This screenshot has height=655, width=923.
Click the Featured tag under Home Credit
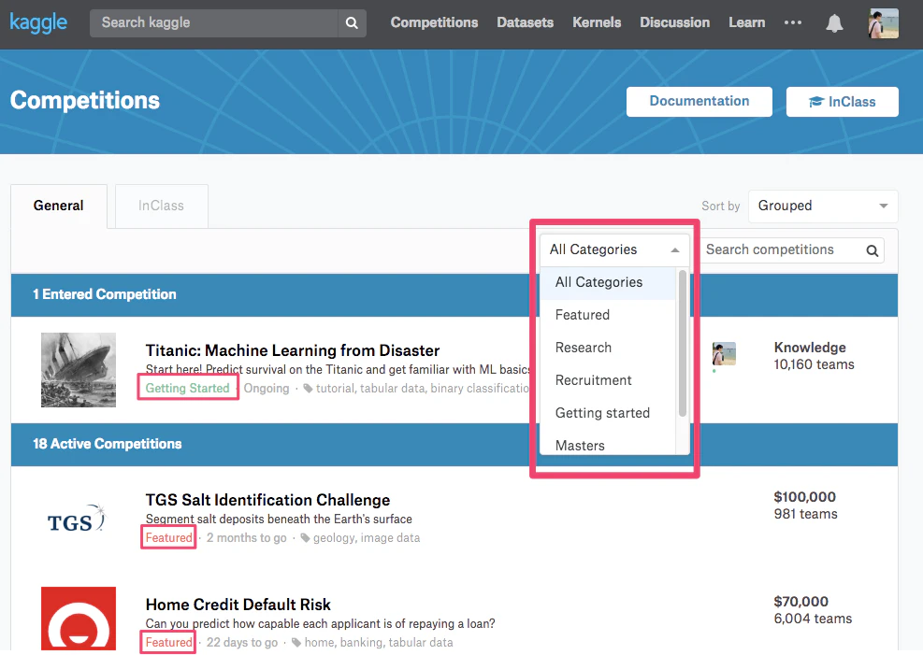pos(169,642)
